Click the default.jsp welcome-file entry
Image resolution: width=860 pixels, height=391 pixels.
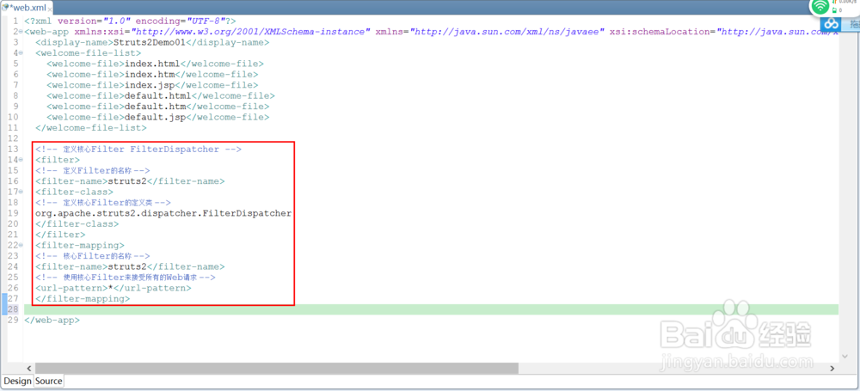[x=155, y=117]
